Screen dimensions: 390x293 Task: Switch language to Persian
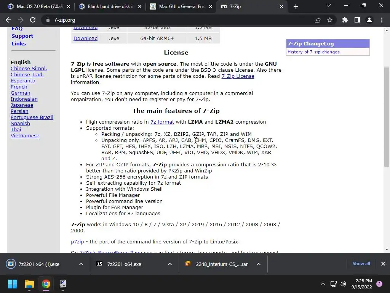point(19,111)
